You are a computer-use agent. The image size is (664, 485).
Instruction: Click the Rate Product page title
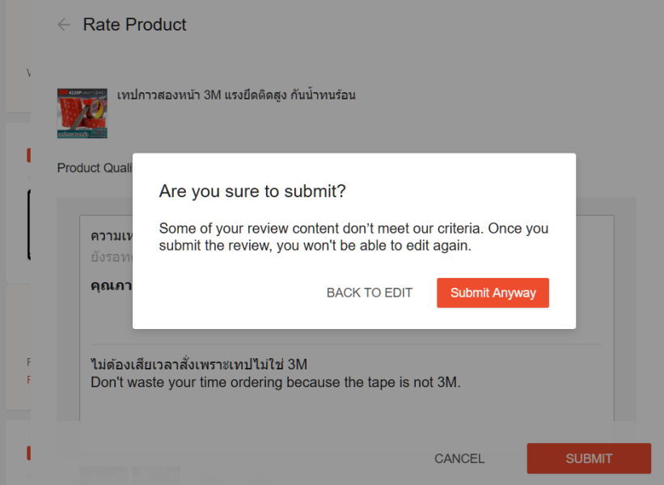point(135,24)
